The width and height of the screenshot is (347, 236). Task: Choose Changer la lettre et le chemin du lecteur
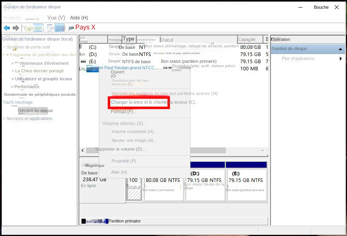pyautogui.click(x=139, y=103)
